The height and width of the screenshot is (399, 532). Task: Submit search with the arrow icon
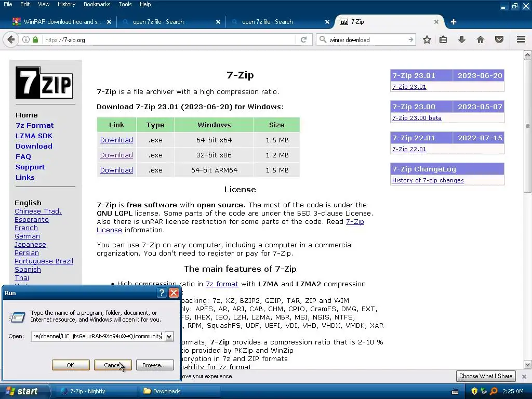tap(410, 39)
